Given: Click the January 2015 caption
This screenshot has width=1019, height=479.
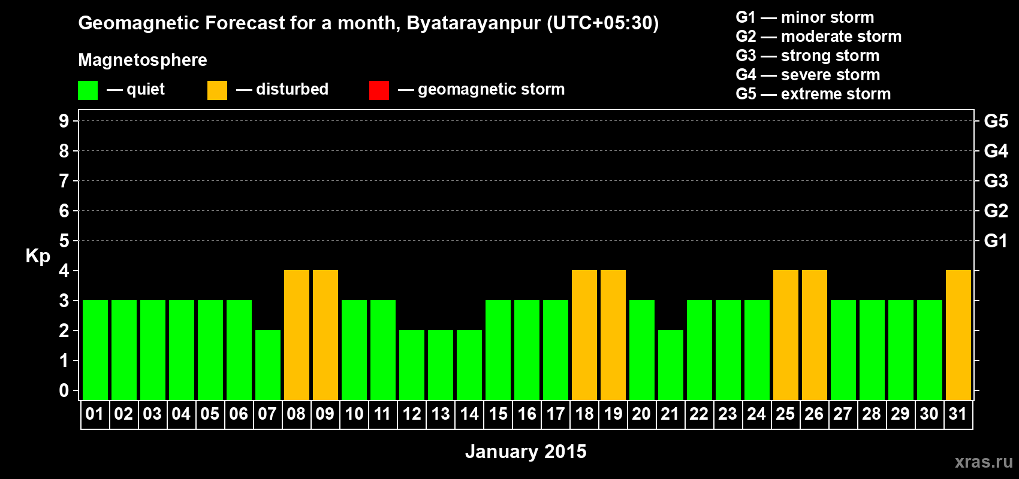Looking at the screenshot, I should (x=526, y=451).
